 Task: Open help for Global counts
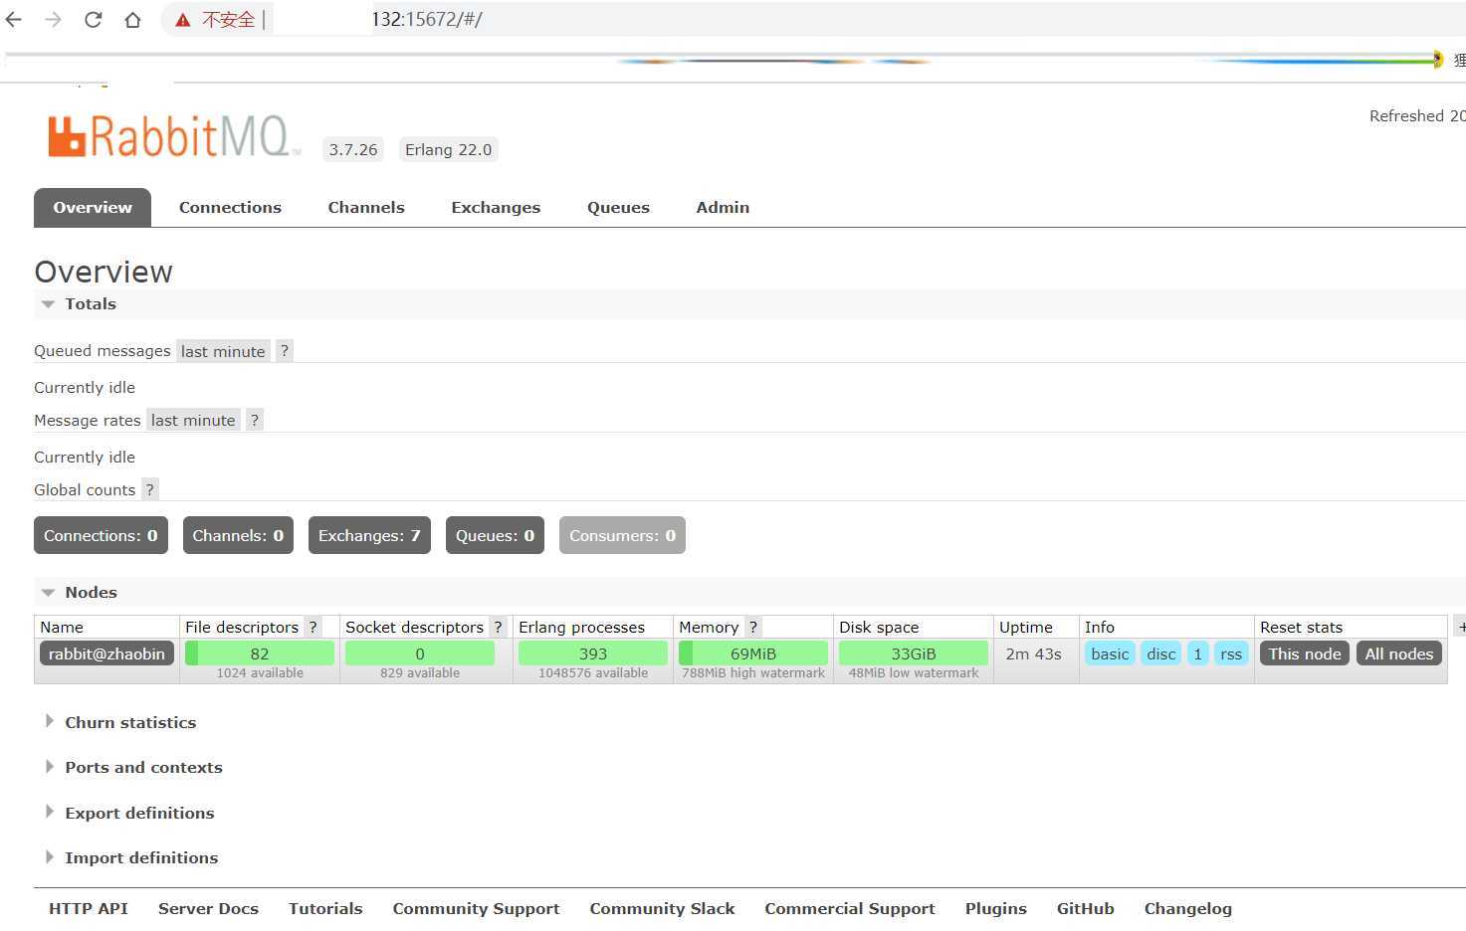pos(150,490)
